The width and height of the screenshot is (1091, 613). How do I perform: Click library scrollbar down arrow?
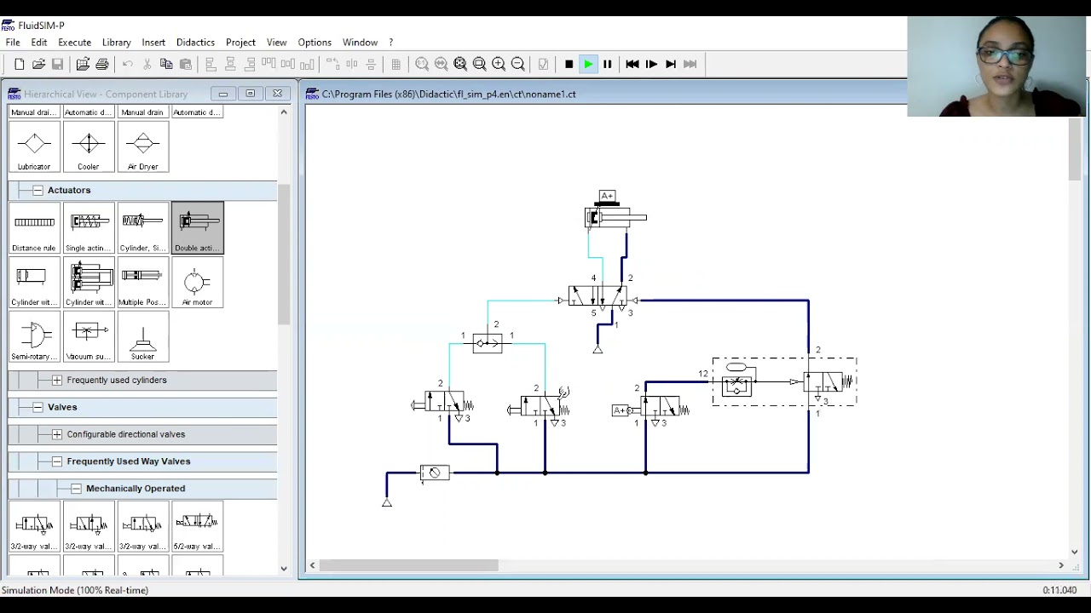click(284, 569)
